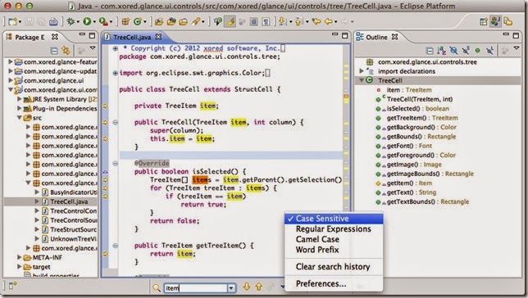Open the Outline view menu triangle
Image resolution: width=528 pixels, height=298 pixels.
click(x=517, y=49)
